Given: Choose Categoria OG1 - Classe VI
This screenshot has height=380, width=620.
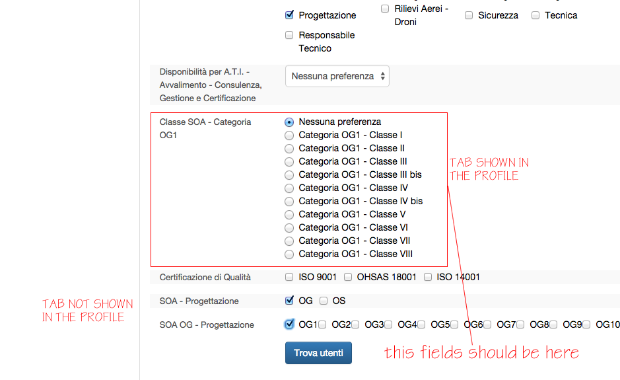Looking at the screenshot, I should point(289,227).
